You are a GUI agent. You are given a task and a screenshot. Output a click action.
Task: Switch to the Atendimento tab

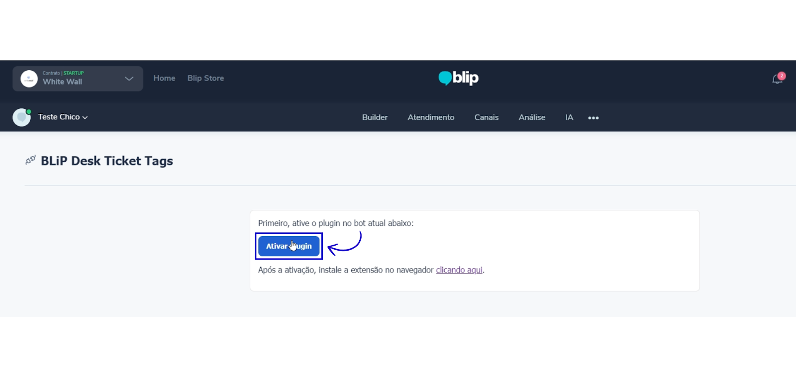click(431, 117)
